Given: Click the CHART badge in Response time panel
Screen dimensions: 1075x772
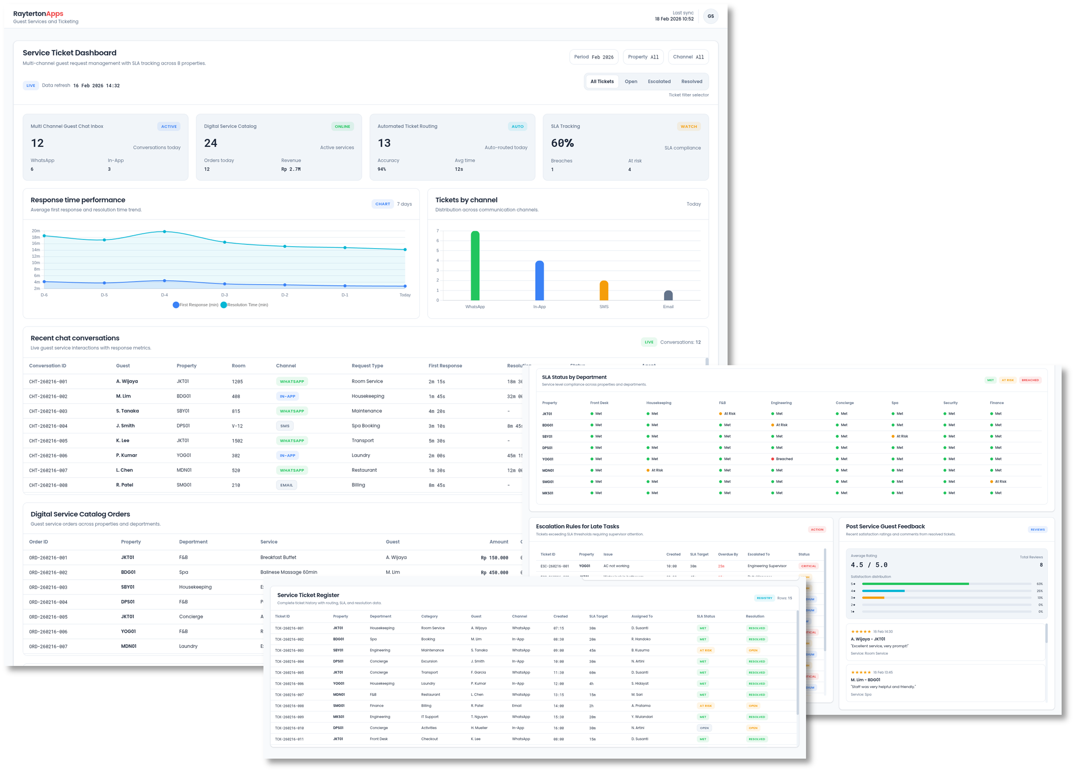Looking at the screenshot, I should click(382, 204).
